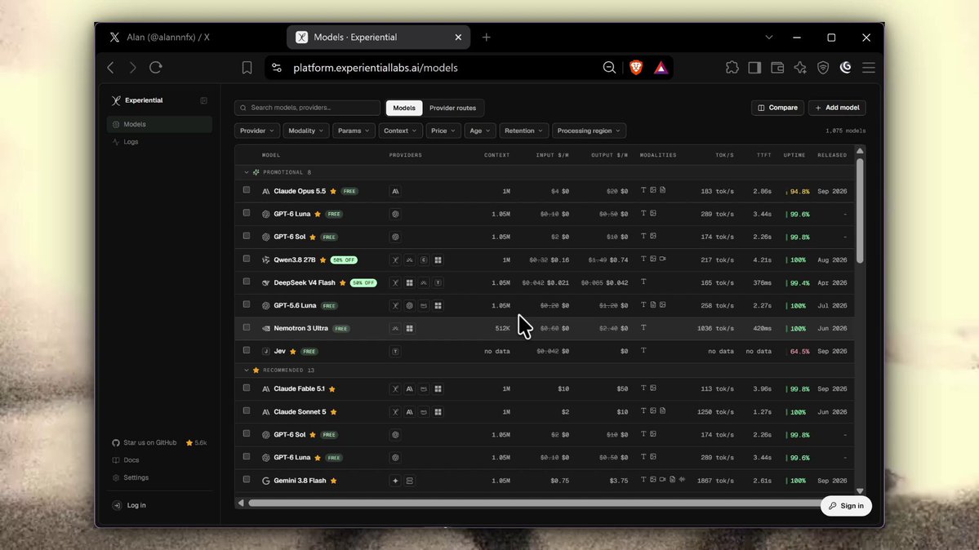Check the Gemini 3.8 Flash row checkbox
The height and width of the screenshot is (550, 979).
(x=247, y=480)
